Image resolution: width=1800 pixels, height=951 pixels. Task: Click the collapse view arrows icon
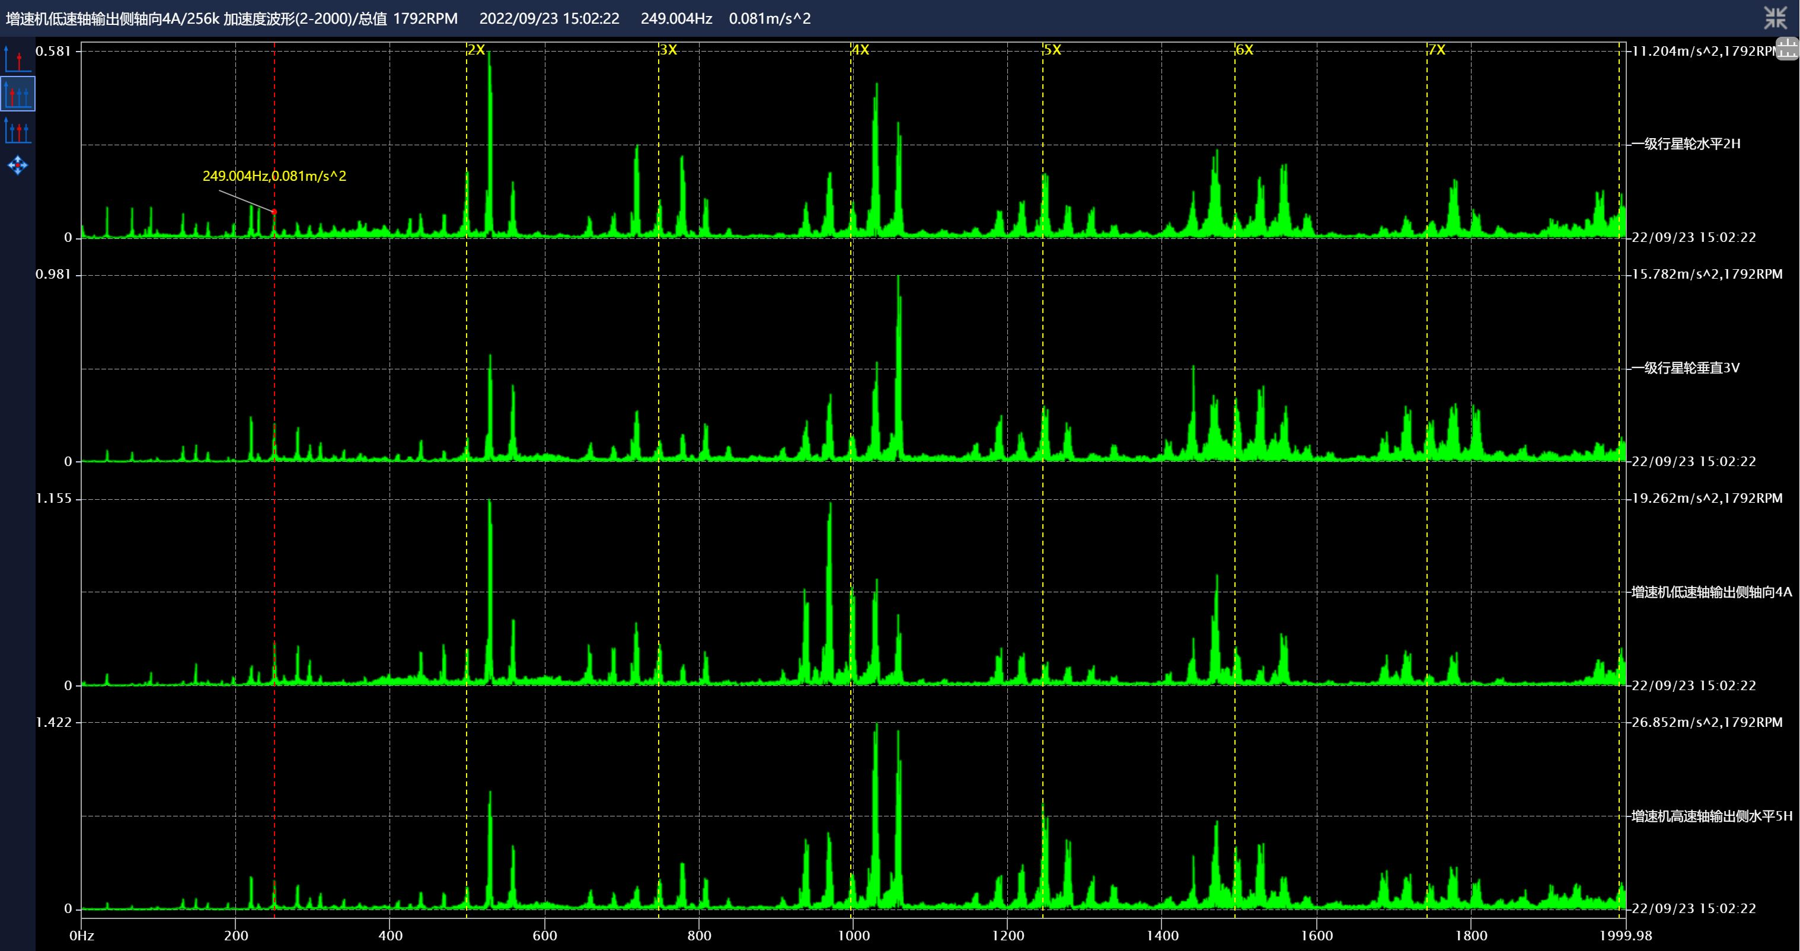(x=1775, y=17)
